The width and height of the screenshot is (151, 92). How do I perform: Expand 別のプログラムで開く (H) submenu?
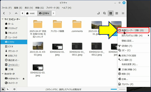134,36
